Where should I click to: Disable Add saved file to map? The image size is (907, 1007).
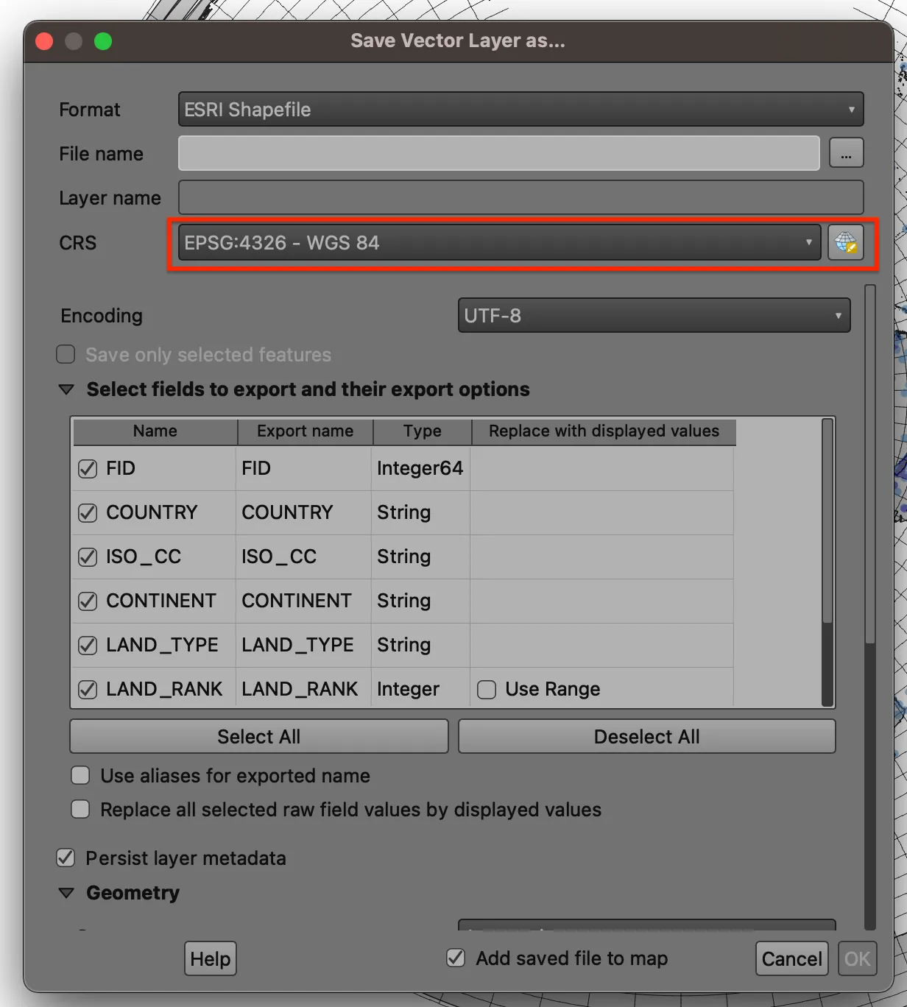455,958
